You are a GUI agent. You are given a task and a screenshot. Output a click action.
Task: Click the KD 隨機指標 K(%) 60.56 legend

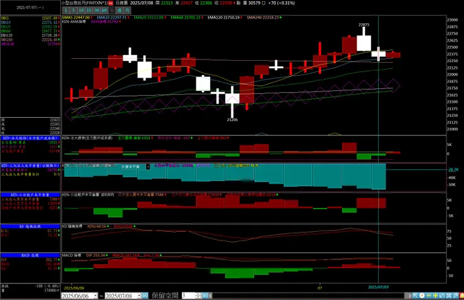pyautogui.click(x=97, y=226)
